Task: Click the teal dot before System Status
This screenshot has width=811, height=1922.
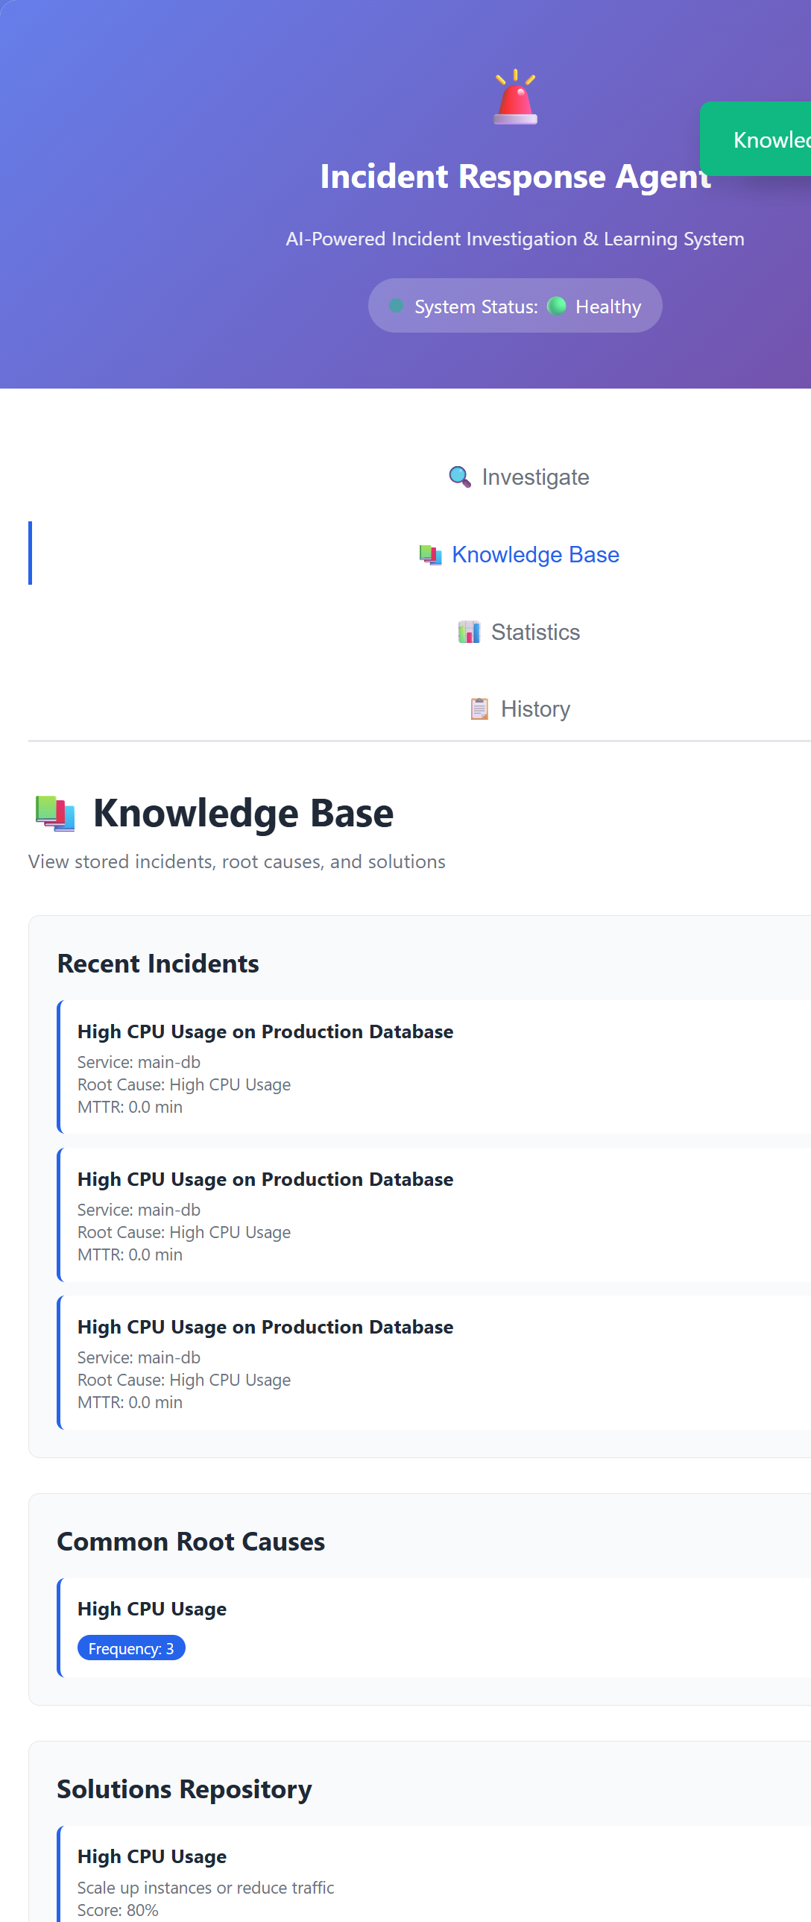Action: [x=397, y=306]
